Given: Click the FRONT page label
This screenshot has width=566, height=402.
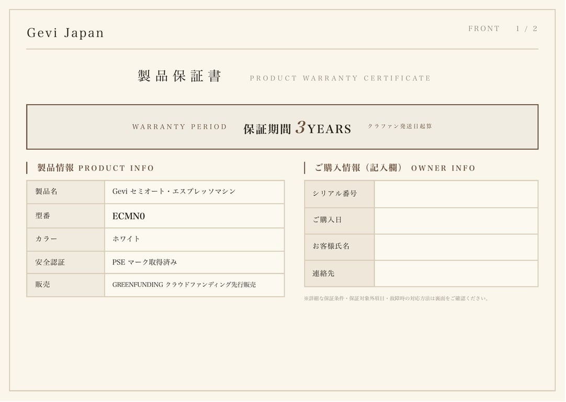Looking at the screenshot, I should (x=484, y=29).
